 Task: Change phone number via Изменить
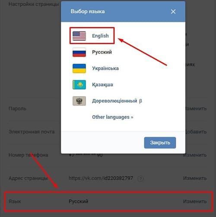point(195,155)
